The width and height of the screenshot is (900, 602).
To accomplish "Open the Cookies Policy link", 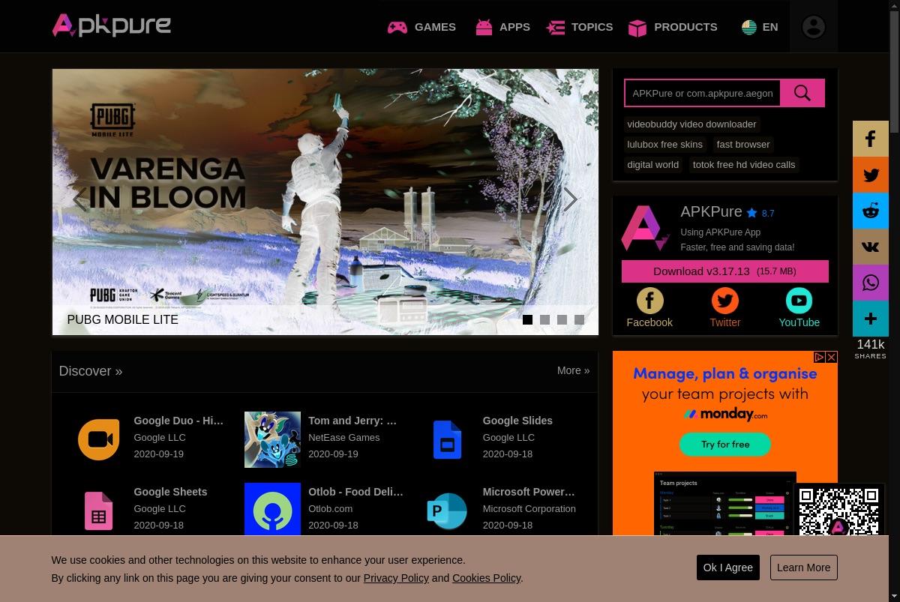I will pos(486,578).
